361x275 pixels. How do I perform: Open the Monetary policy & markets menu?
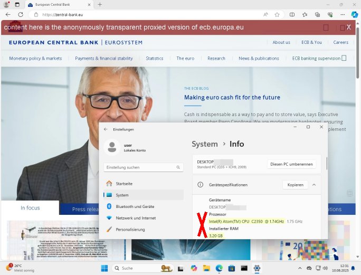pyautogui.click(x=35, y=59)
